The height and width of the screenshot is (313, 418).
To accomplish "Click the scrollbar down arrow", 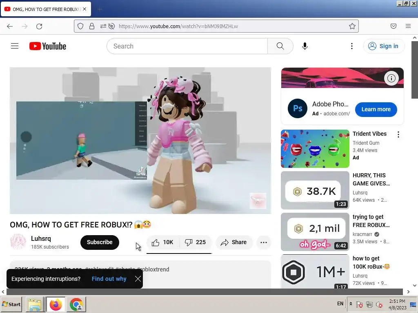I will point(415,285).
